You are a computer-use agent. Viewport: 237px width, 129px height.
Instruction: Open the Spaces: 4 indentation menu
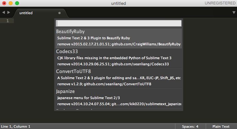pyautogui.click(x=190, y=126)
